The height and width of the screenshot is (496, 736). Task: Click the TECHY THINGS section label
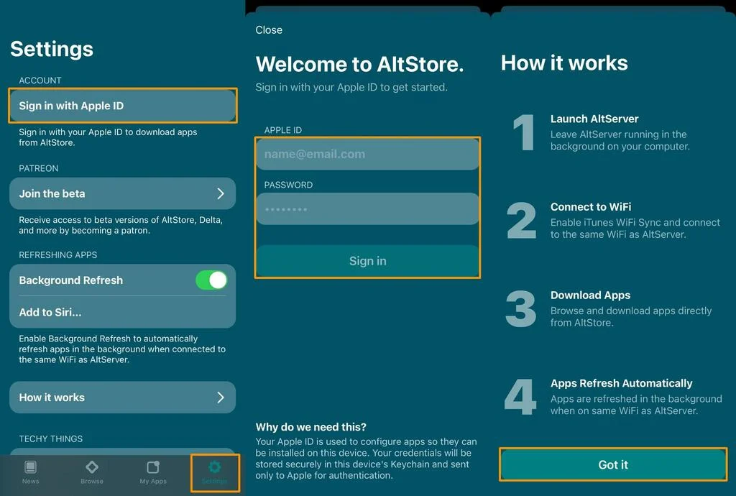tap(51, 438)
